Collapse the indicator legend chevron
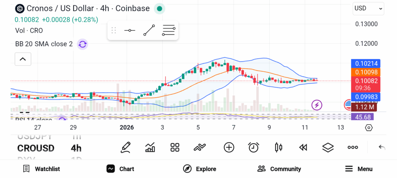Viewport: 397px width, 178px height. pos(23,59)
